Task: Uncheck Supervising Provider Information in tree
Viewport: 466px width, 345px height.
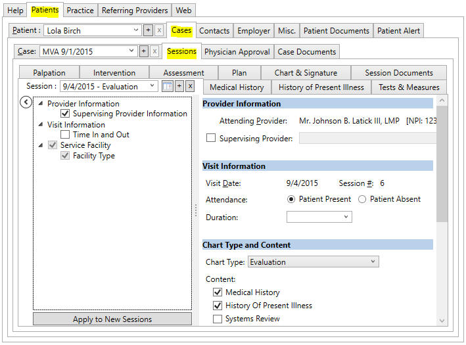Action: pyautogui.click(x=65, y=114)
